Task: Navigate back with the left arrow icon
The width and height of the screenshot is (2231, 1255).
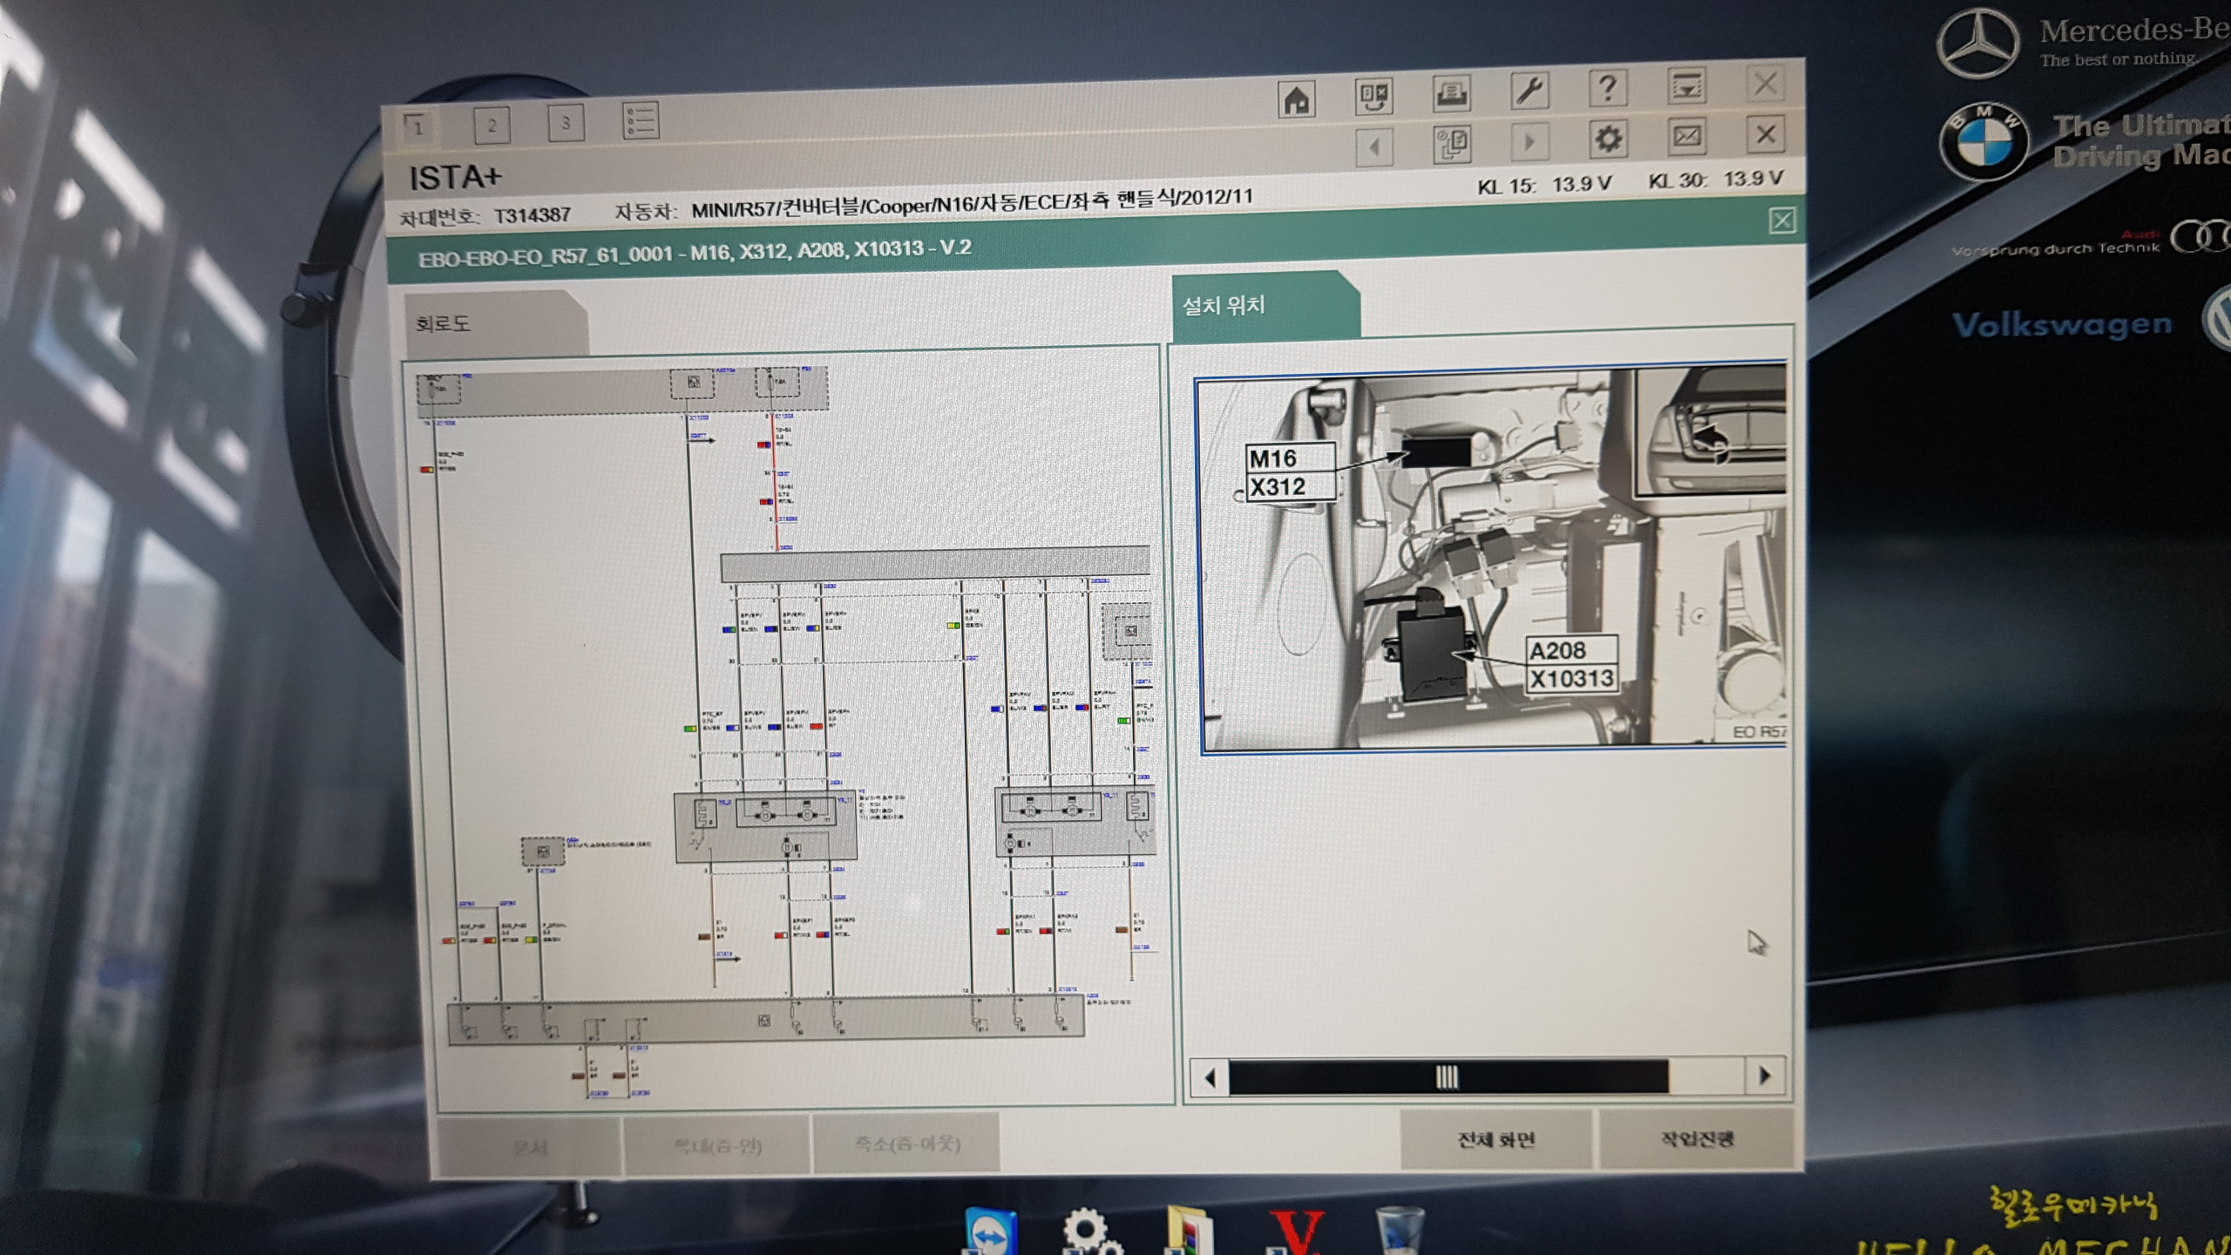Action: [x=1374, y=146]
